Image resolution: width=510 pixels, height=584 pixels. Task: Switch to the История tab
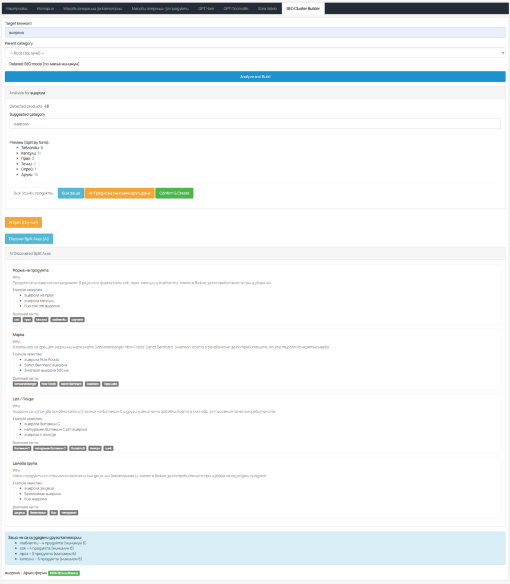coord(45,9)
